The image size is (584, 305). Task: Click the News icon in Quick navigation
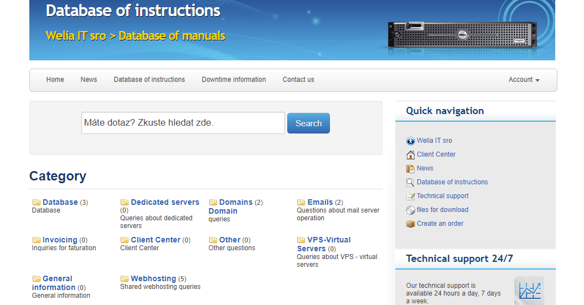tap(410, 168)
